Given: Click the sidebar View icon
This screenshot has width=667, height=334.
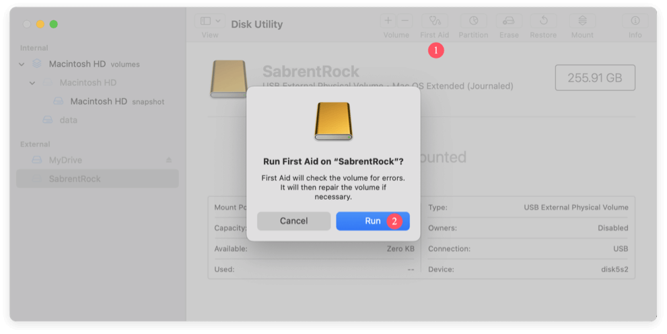Looking at the screenshot, I should 205,21.
